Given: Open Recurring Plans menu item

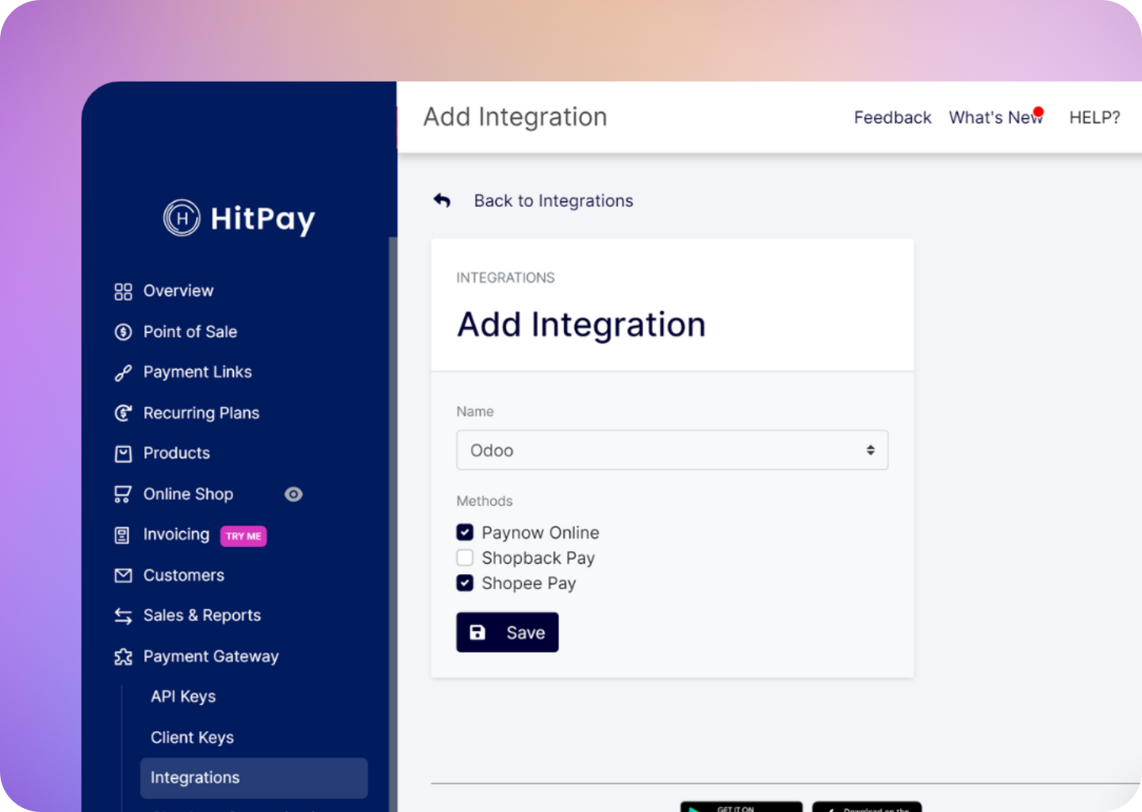Looking at the screenshot, I should click(x=201, y=413).
